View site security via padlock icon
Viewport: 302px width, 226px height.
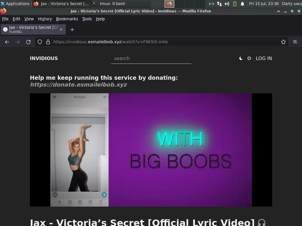coord(48,42)
